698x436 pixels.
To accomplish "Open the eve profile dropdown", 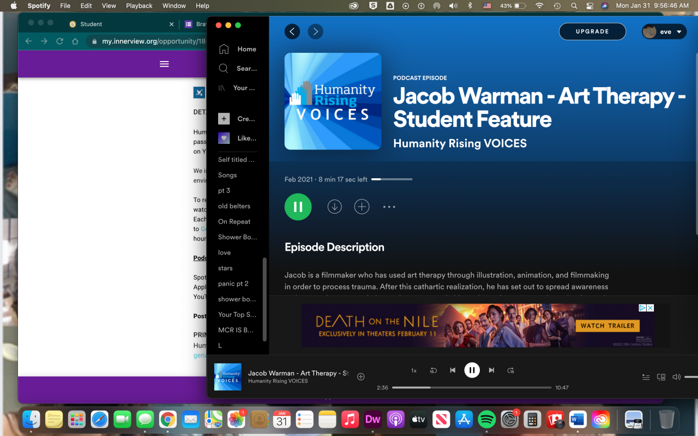I will tap(664, 32).
